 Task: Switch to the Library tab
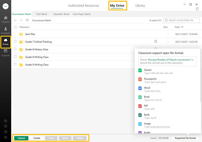click(140, 6)
